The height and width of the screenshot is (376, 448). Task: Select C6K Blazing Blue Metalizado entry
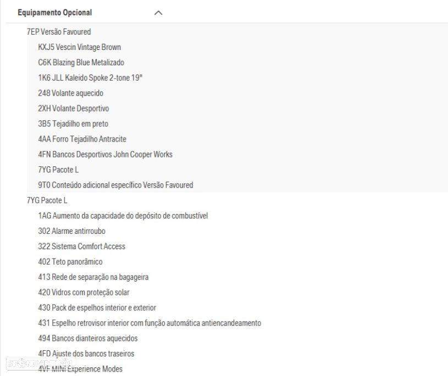(81, 63)
